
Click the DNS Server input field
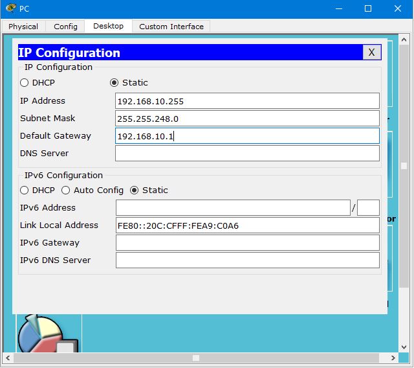pyautogui.click(x=247, y=154)
